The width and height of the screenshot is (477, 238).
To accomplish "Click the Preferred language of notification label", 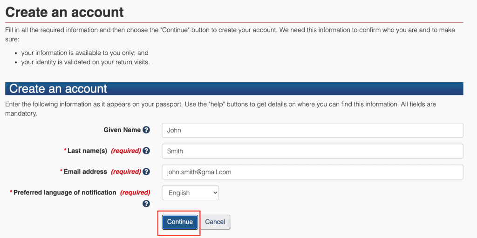I will tap(65, 192).
